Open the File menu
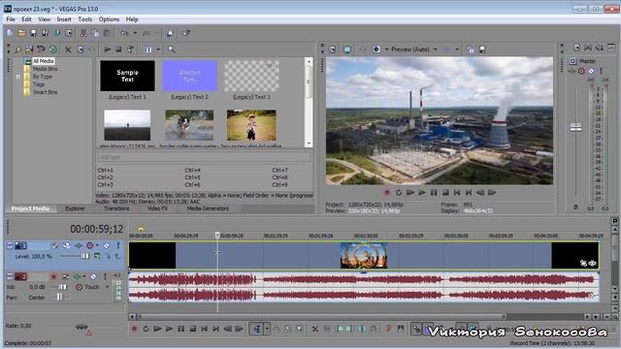621x349 pixels. [x=11, y=19]
